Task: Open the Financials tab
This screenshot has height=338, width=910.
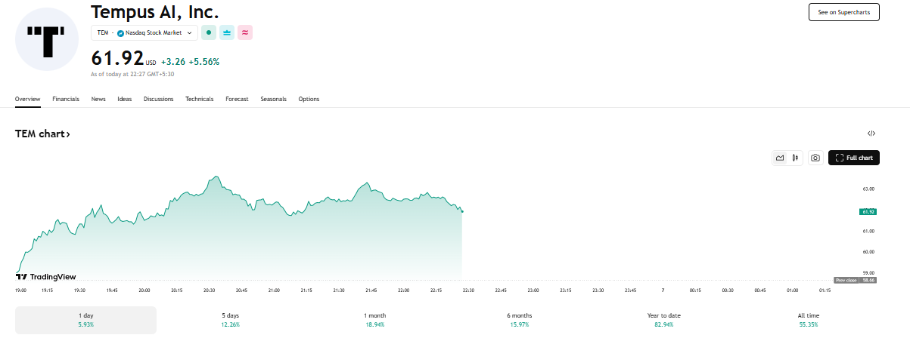Action: [66, 99]
